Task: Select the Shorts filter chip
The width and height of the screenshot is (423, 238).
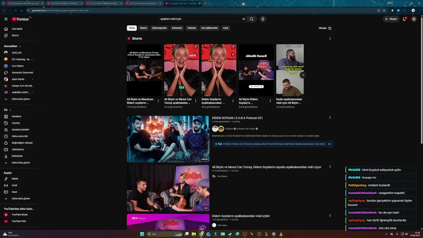Action: coord(143,28)
